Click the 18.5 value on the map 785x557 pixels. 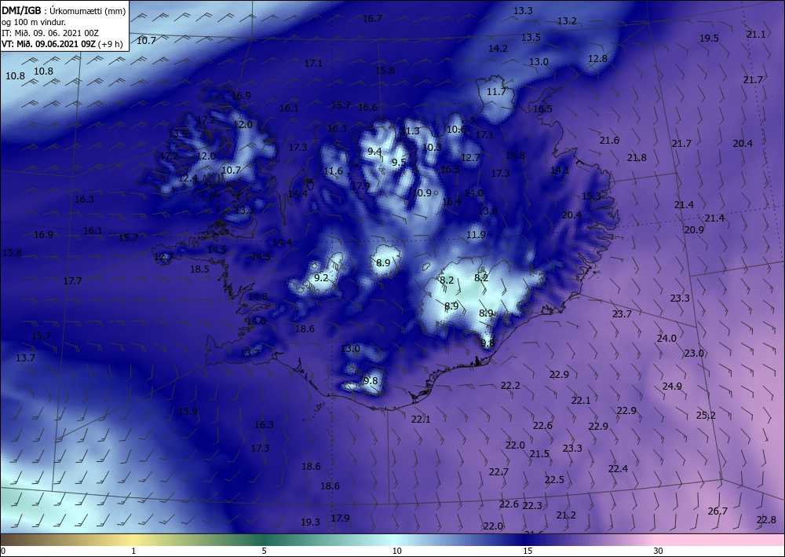pyautogui.click(x=199, y=269)
